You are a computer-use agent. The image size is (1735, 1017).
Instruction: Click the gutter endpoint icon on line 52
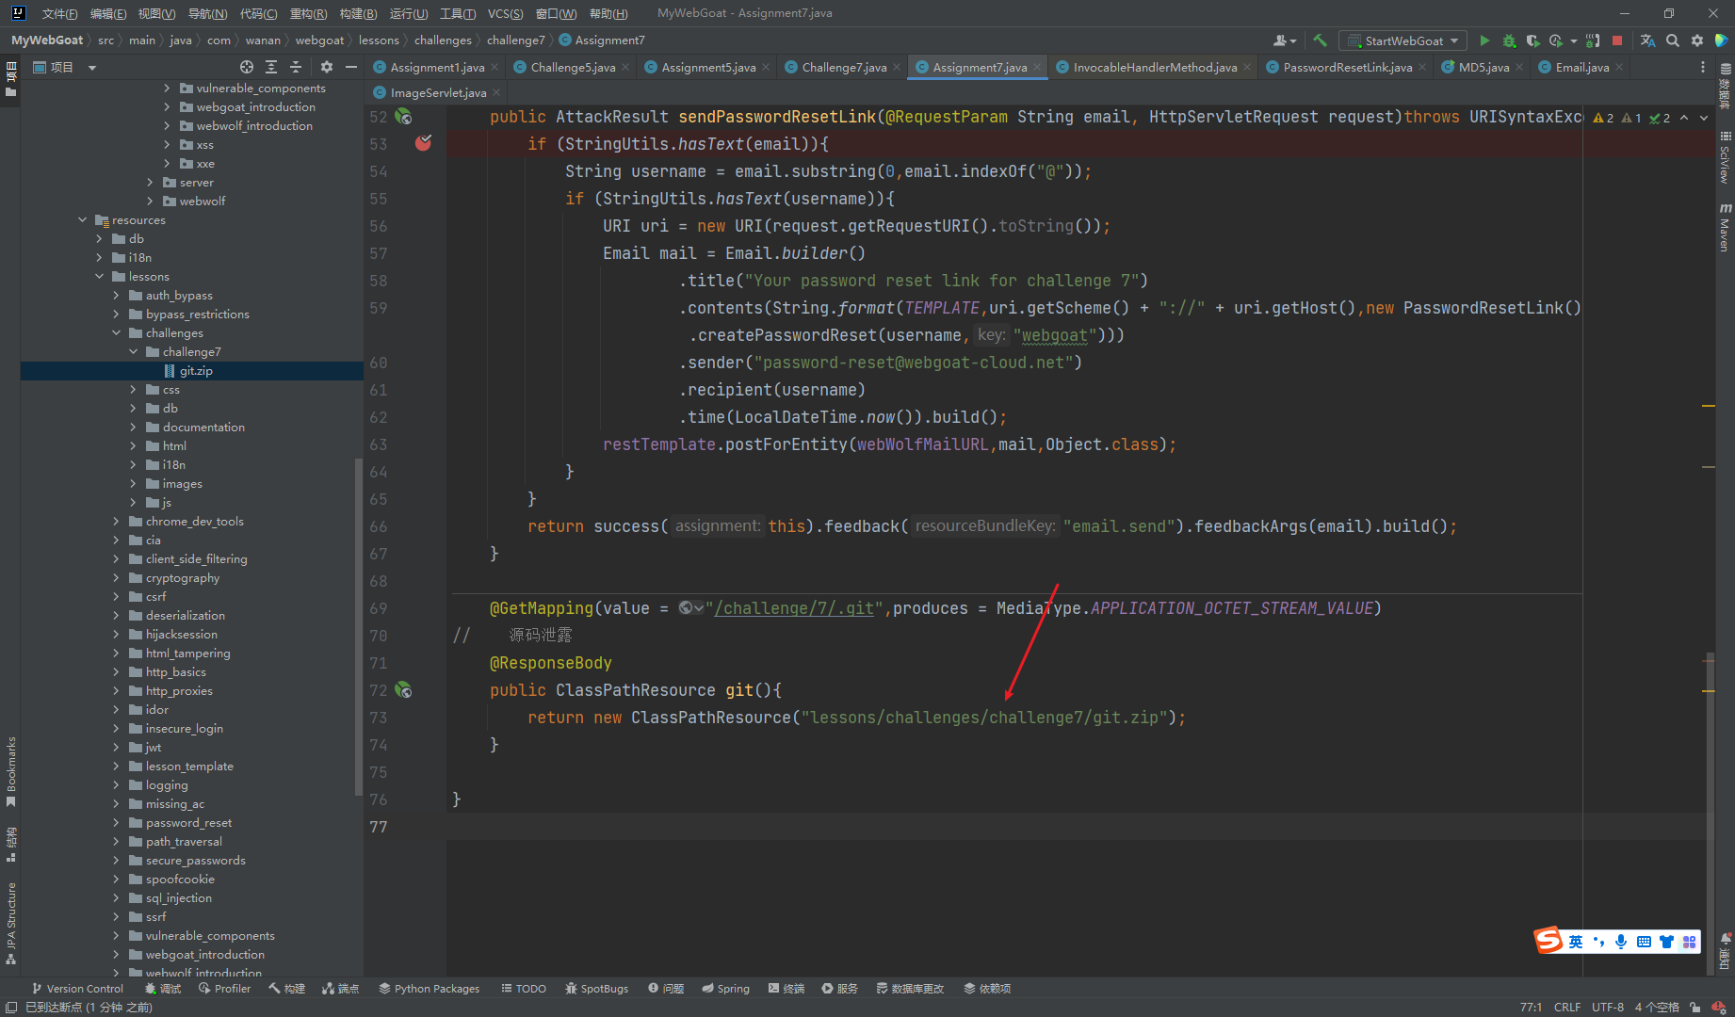click(404, 117)
